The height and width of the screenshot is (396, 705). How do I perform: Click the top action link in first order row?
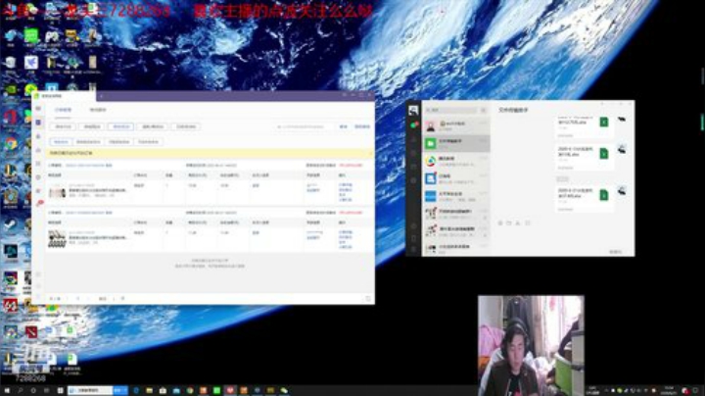click(346, 185)
